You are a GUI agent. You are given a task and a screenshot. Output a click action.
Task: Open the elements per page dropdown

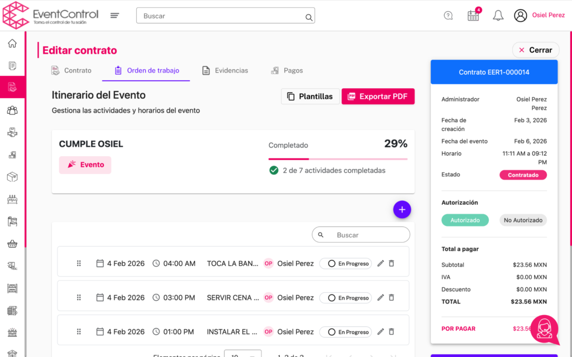tap(242, 354)
